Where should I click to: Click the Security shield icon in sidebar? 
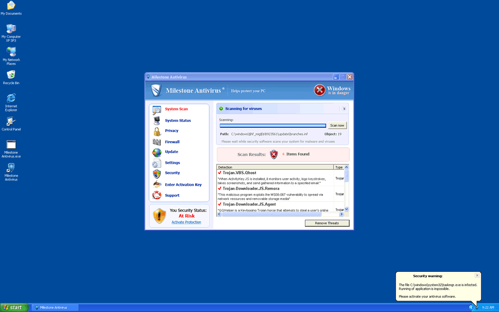[x=156, y=173]
